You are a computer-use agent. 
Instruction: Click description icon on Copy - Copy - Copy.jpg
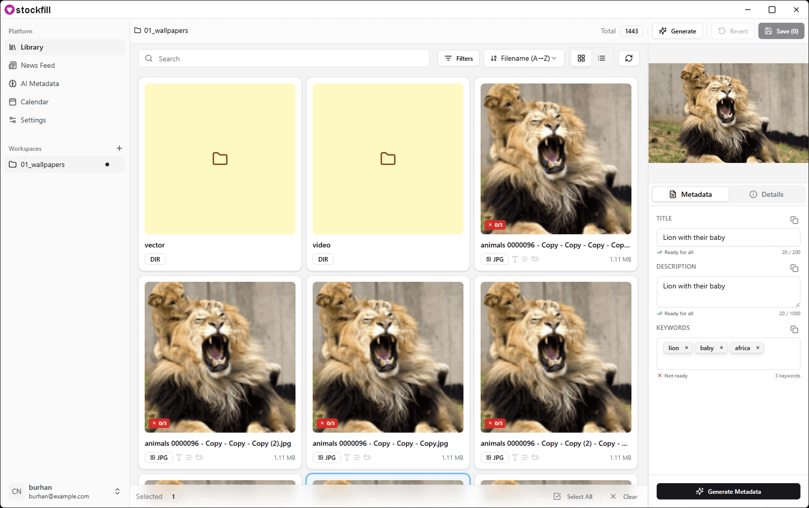click(357, 457)
